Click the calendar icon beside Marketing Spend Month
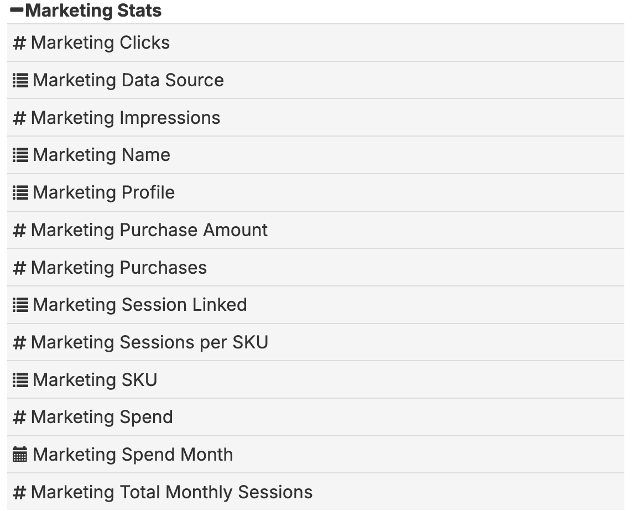Viewport: 636px width, 511px height. click(x=20, y=455)
